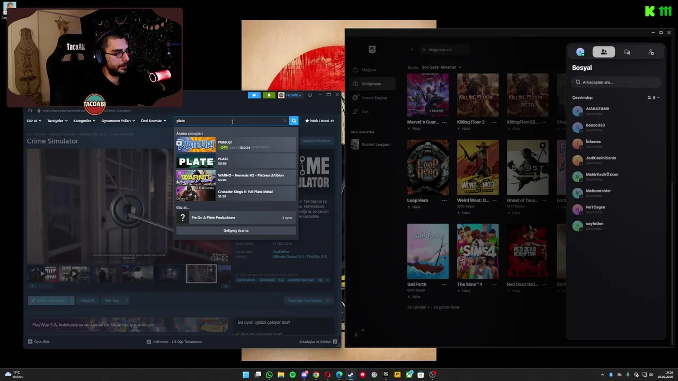Click the profile avatar in Sosyal panel
Image resolution: width=678 pixels, height=381 pixels.
(x=581, y=52)
